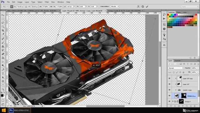Open the layer filter Kind dropdown

173,64
